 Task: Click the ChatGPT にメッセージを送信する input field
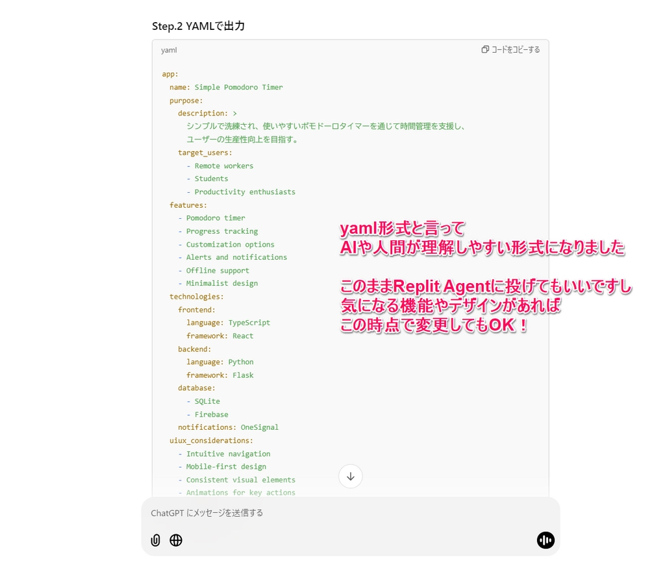[x=350, y=513]
